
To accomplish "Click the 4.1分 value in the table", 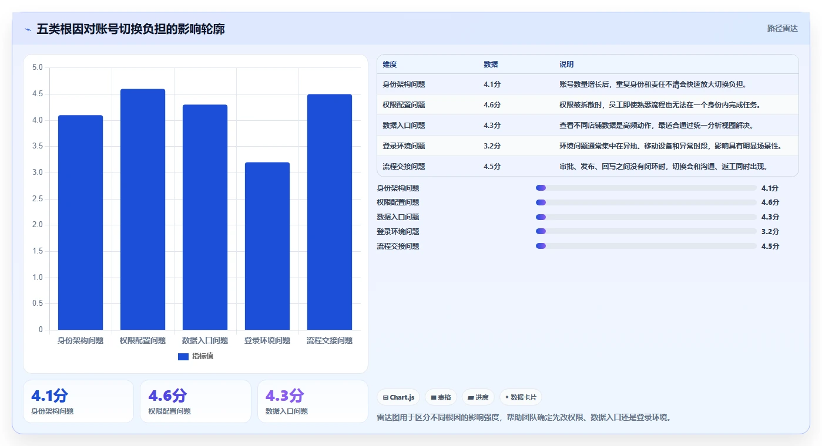I will (492, 85).
